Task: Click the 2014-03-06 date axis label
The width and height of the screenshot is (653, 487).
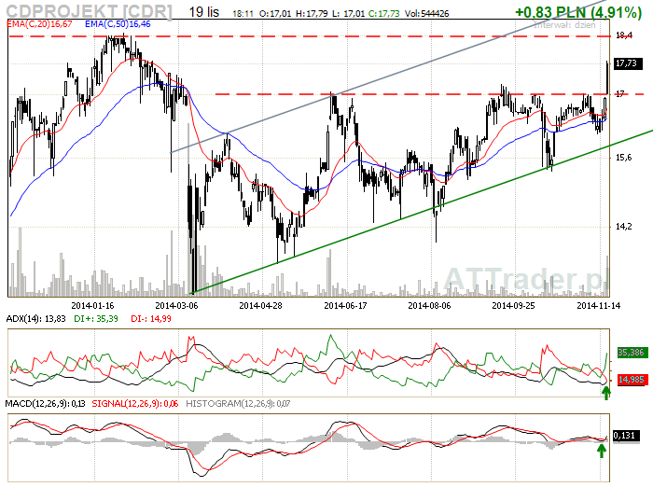Action: [176, 306]
